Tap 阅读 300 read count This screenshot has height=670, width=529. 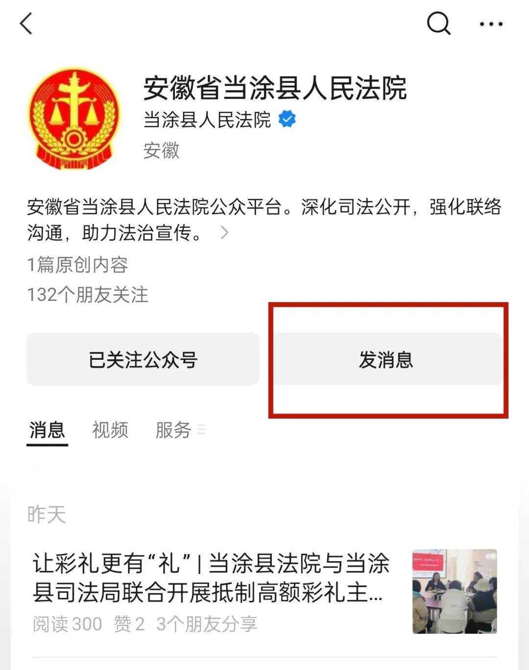pyautogui.click(x=67, y=624)
